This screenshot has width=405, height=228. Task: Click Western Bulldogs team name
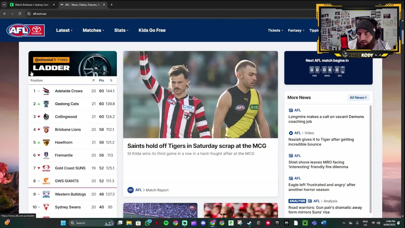tap(70, 194)
